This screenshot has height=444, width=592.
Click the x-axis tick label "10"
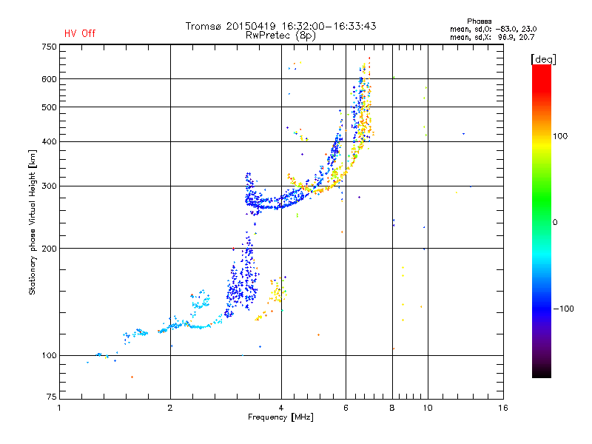(x=428, y=408)
